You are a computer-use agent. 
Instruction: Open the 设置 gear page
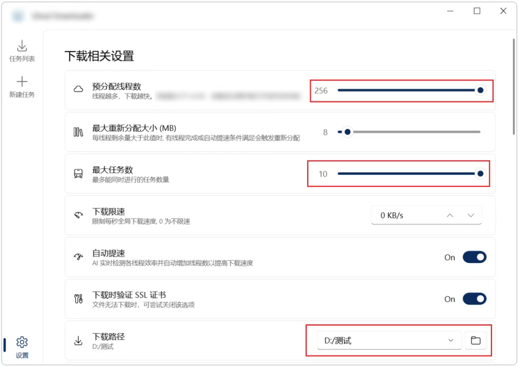[x=22, y=347]
